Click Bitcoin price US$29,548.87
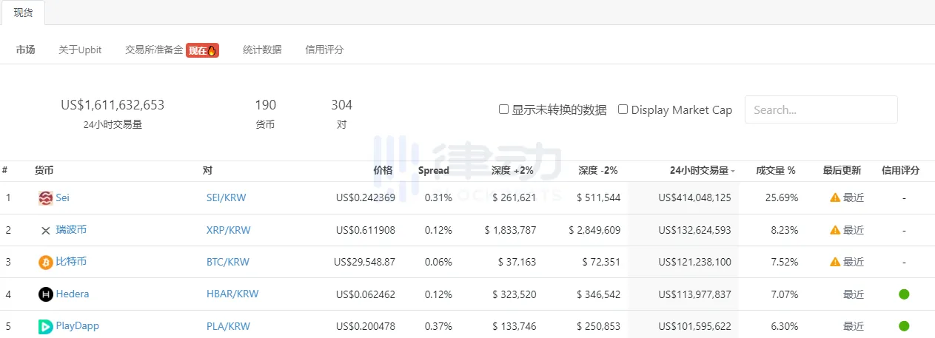Image resolution: width=935 pixels, height=338 pixels. pyautogui.click(x=364, y=262)
